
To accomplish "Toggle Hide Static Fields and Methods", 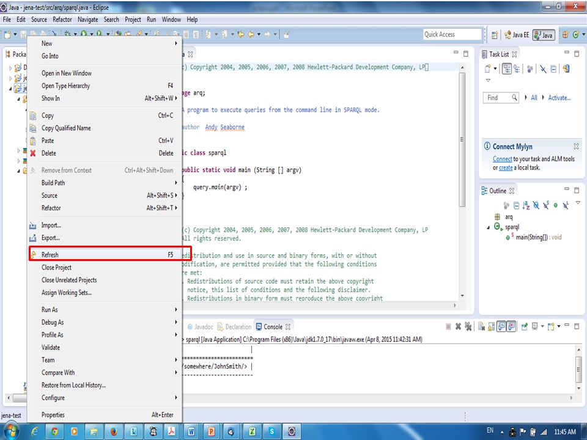I will pyautogui.click(x=546, y=205).
